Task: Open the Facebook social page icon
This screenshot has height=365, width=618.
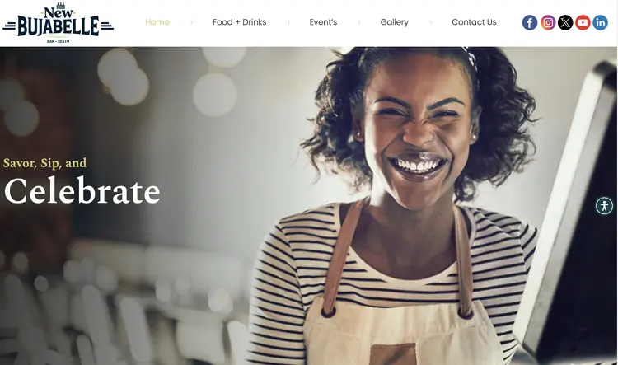Action: (530, 22)
